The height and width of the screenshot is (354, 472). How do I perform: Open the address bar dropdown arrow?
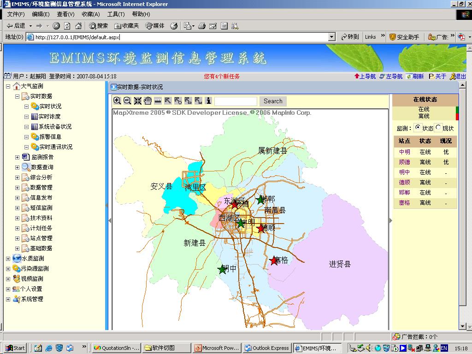(332, 37)
